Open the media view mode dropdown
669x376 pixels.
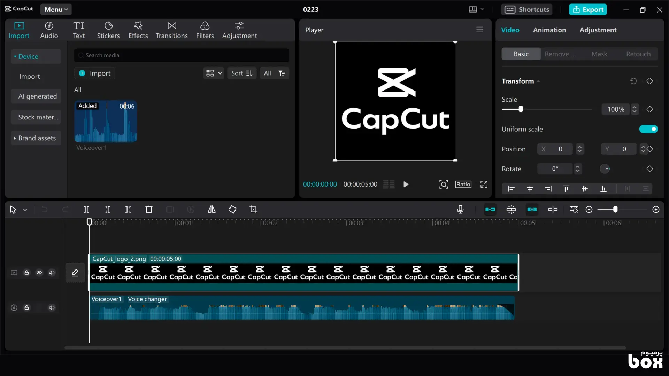[214, 73]
